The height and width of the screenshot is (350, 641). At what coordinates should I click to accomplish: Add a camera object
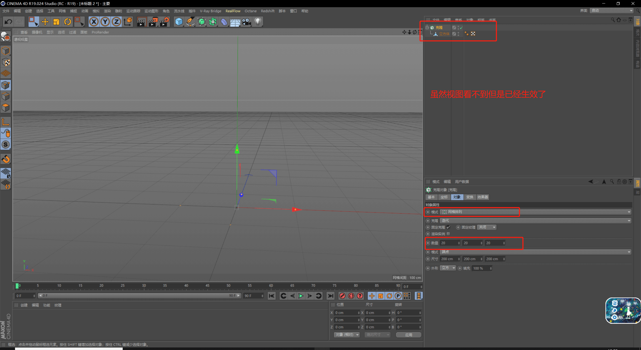247,22
